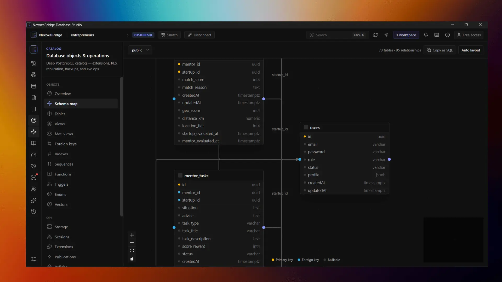Screen dimensions: 502x282
Task: Open the radar target icon in the left rail
Action: coord(34,75)
